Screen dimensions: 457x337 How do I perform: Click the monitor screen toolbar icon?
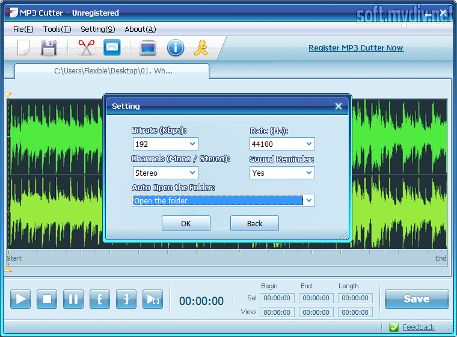pyautogui.click(x=148, y=48)
